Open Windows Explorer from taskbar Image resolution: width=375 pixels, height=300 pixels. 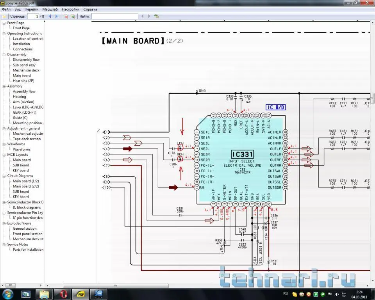tap(44, 294)
